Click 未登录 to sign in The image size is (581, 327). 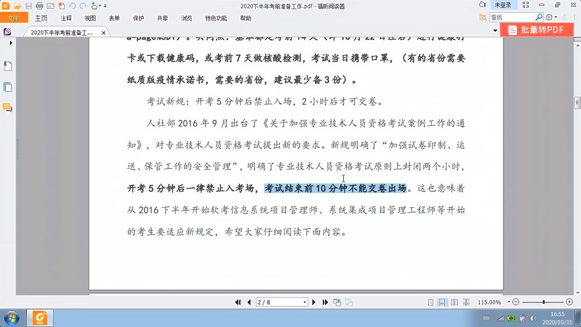(502, 4)
